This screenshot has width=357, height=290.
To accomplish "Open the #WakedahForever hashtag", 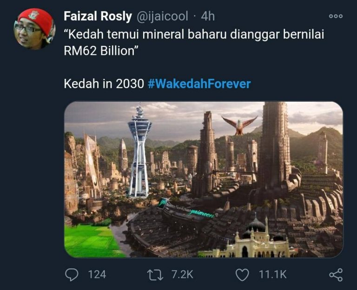I will (x=199, y=84).
